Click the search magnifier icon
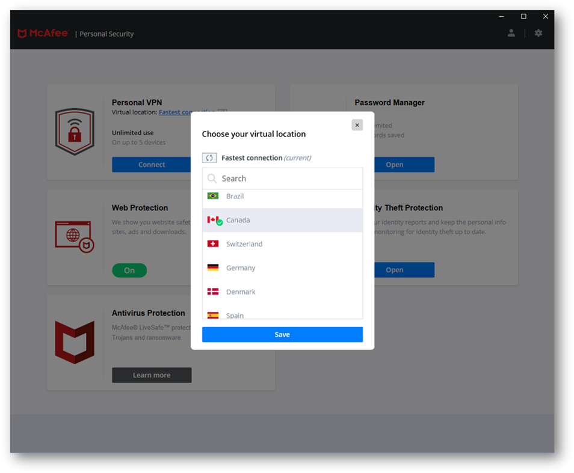The width and height of the screenshot is (574, 473). click(212, 179)
